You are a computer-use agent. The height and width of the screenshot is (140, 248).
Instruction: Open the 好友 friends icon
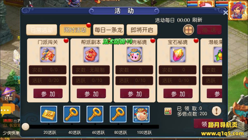pyautogui.click(x=8, y=94)
